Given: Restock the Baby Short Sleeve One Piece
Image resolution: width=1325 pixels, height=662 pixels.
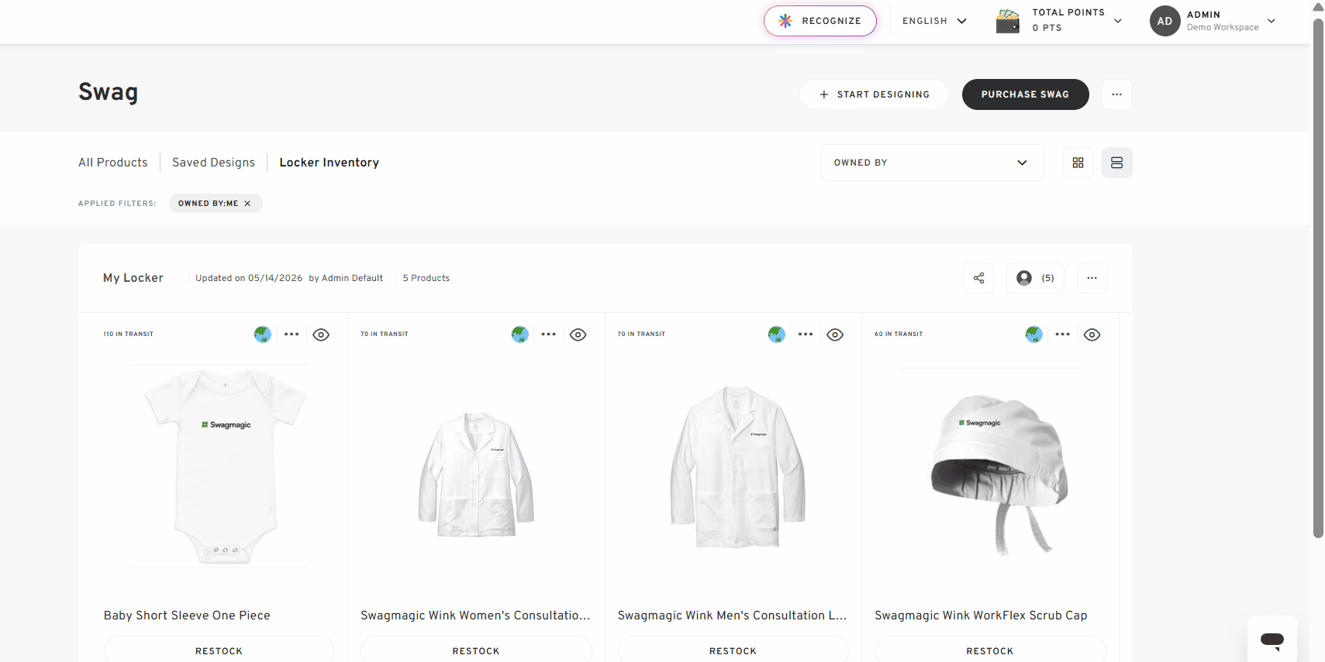Looking at the screenshot, I should [x=219, y=650].
